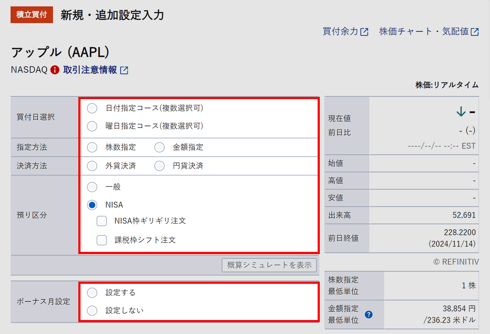The height and width of the screenshot is (334, 490).
Task: Open the 取引注意情報 link
Action: [x=90, y=70]
